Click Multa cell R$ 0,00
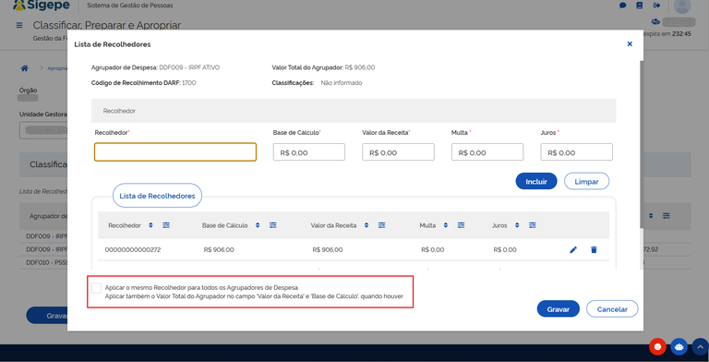This screenshot has width=709, height=362. pyautogui.click(x=433, y=249)
